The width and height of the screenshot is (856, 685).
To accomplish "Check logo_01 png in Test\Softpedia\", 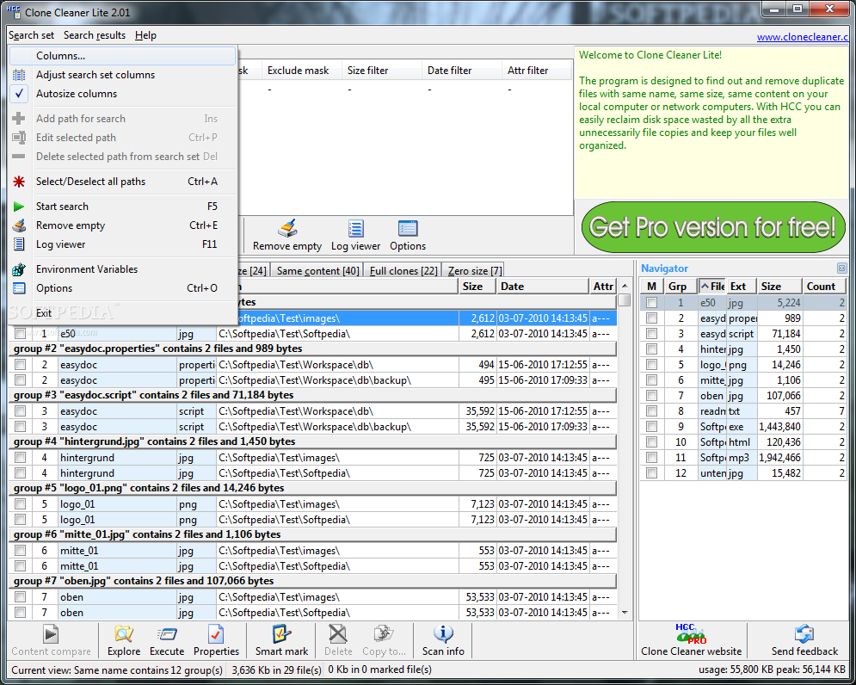I will tap(20, 520).
